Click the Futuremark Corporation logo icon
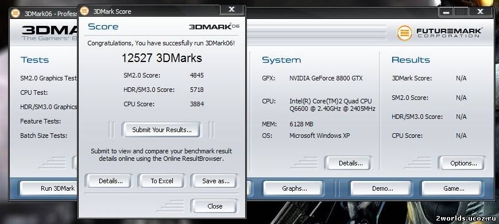The height and width of the screenshot is (224, 499). coord(404,33)
